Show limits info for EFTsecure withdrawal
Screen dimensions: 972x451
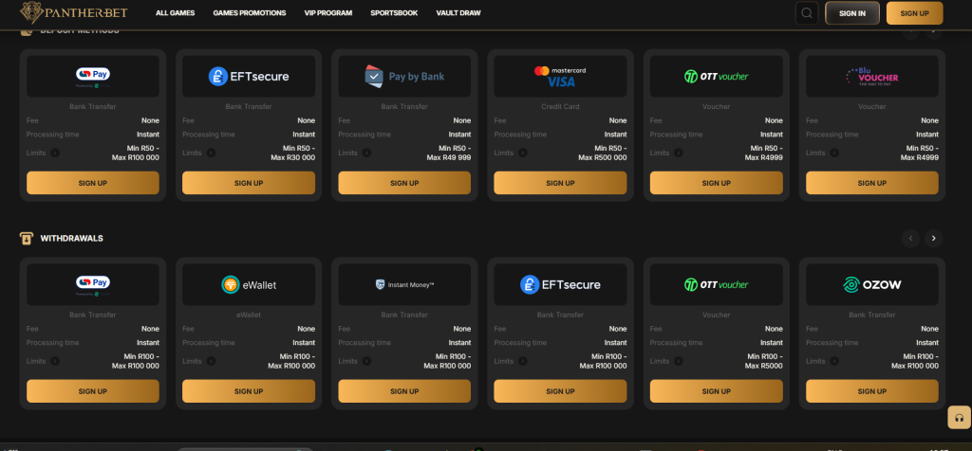pyautogui.click(x=523, y=361)
